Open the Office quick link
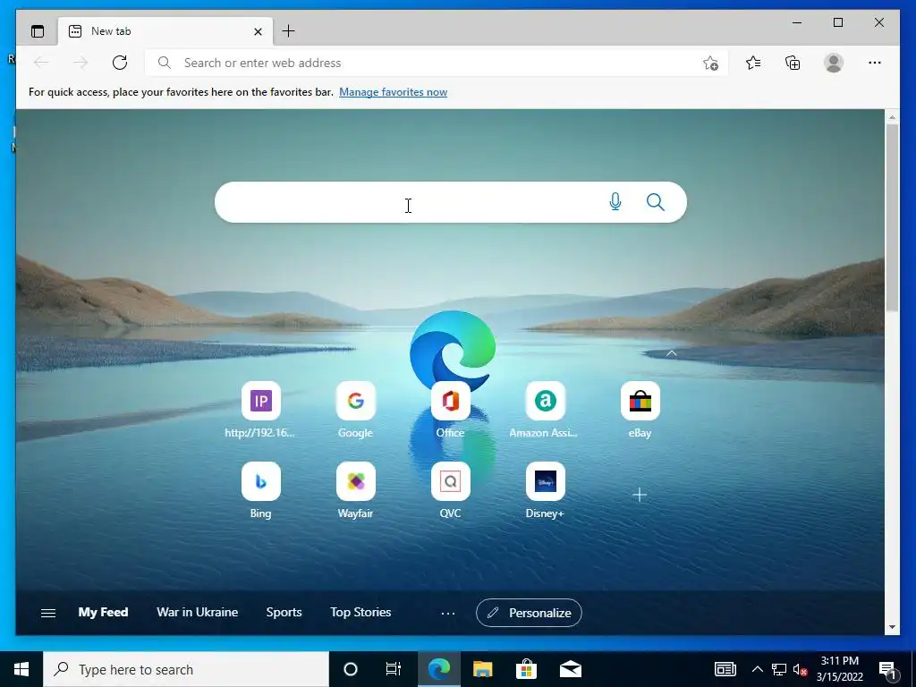This screenshot has width=916, height=687. click(451, 410)
